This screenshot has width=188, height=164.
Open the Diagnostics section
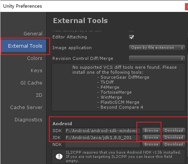[x=29, y=120]
